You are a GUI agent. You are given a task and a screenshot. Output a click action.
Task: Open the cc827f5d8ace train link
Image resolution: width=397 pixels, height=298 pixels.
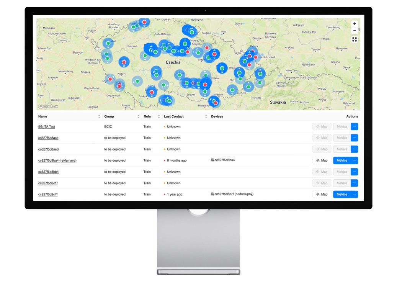[48, 138]
